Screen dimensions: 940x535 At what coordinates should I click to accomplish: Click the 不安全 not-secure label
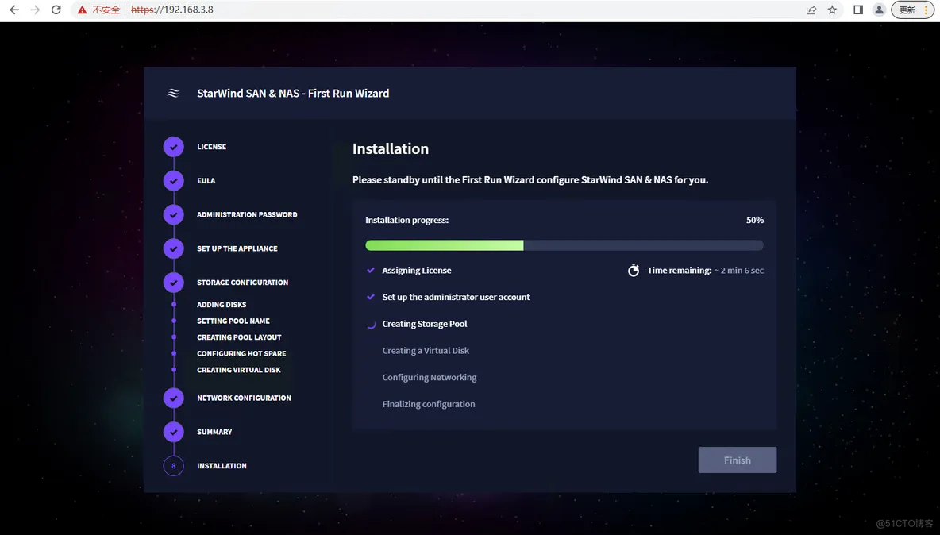106,10
